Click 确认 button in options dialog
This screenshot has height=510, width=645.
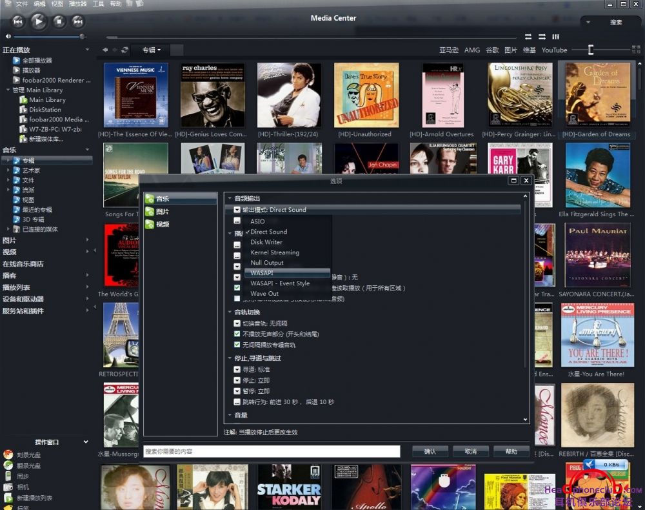[x=430, y=451]
